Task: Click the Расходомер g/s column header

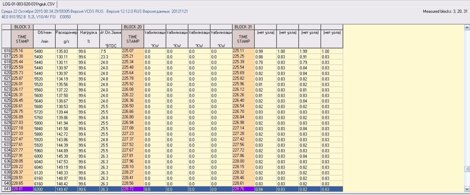Action: tap(67, 39)
